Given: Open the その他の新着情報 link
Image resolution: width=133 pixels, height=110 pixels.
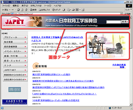Looking at the screenshot, I should [119, 66].
